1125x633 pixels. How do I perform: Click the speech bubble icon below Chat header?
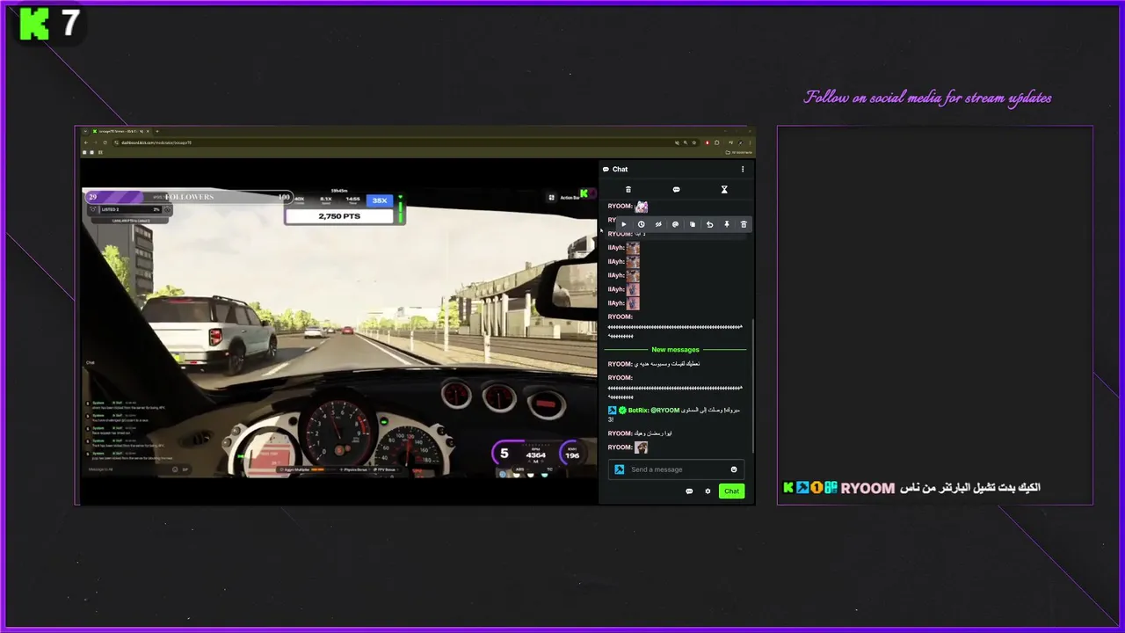pos(676,190)
